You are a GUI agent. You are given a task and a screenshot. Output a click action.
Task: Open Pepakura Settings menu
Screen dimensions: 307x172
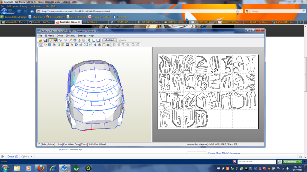pos(82,36)
